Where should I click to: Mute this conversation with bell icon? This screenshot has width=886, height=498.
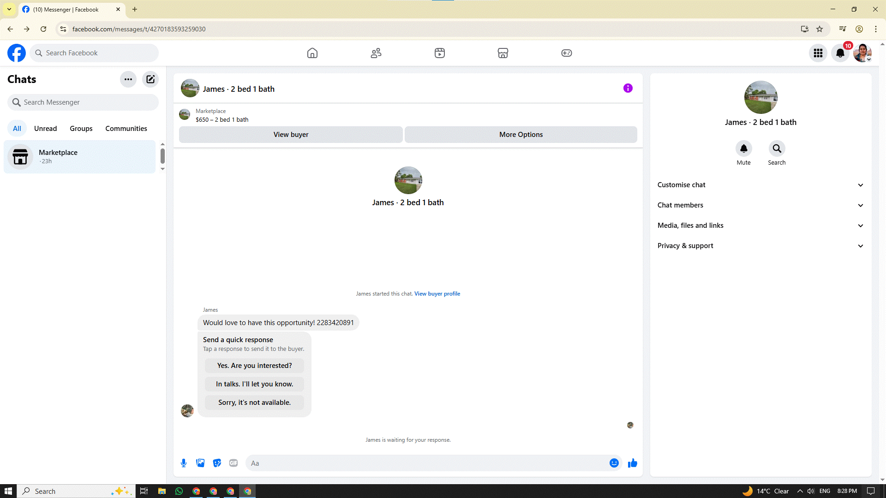tap(743, 148)
